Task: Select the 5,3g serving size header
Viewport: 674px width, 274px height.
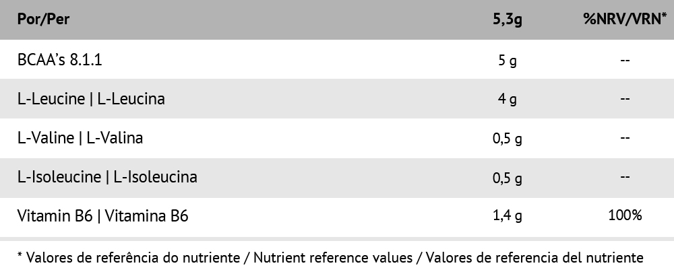Action: pyautogui.click(x=508, y=20)
